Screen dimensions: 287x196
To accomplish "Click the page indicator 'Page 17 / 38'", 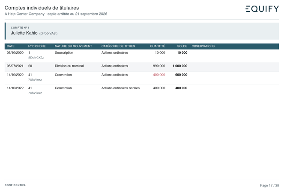I will pyautogui.click(x=269, y=185).
